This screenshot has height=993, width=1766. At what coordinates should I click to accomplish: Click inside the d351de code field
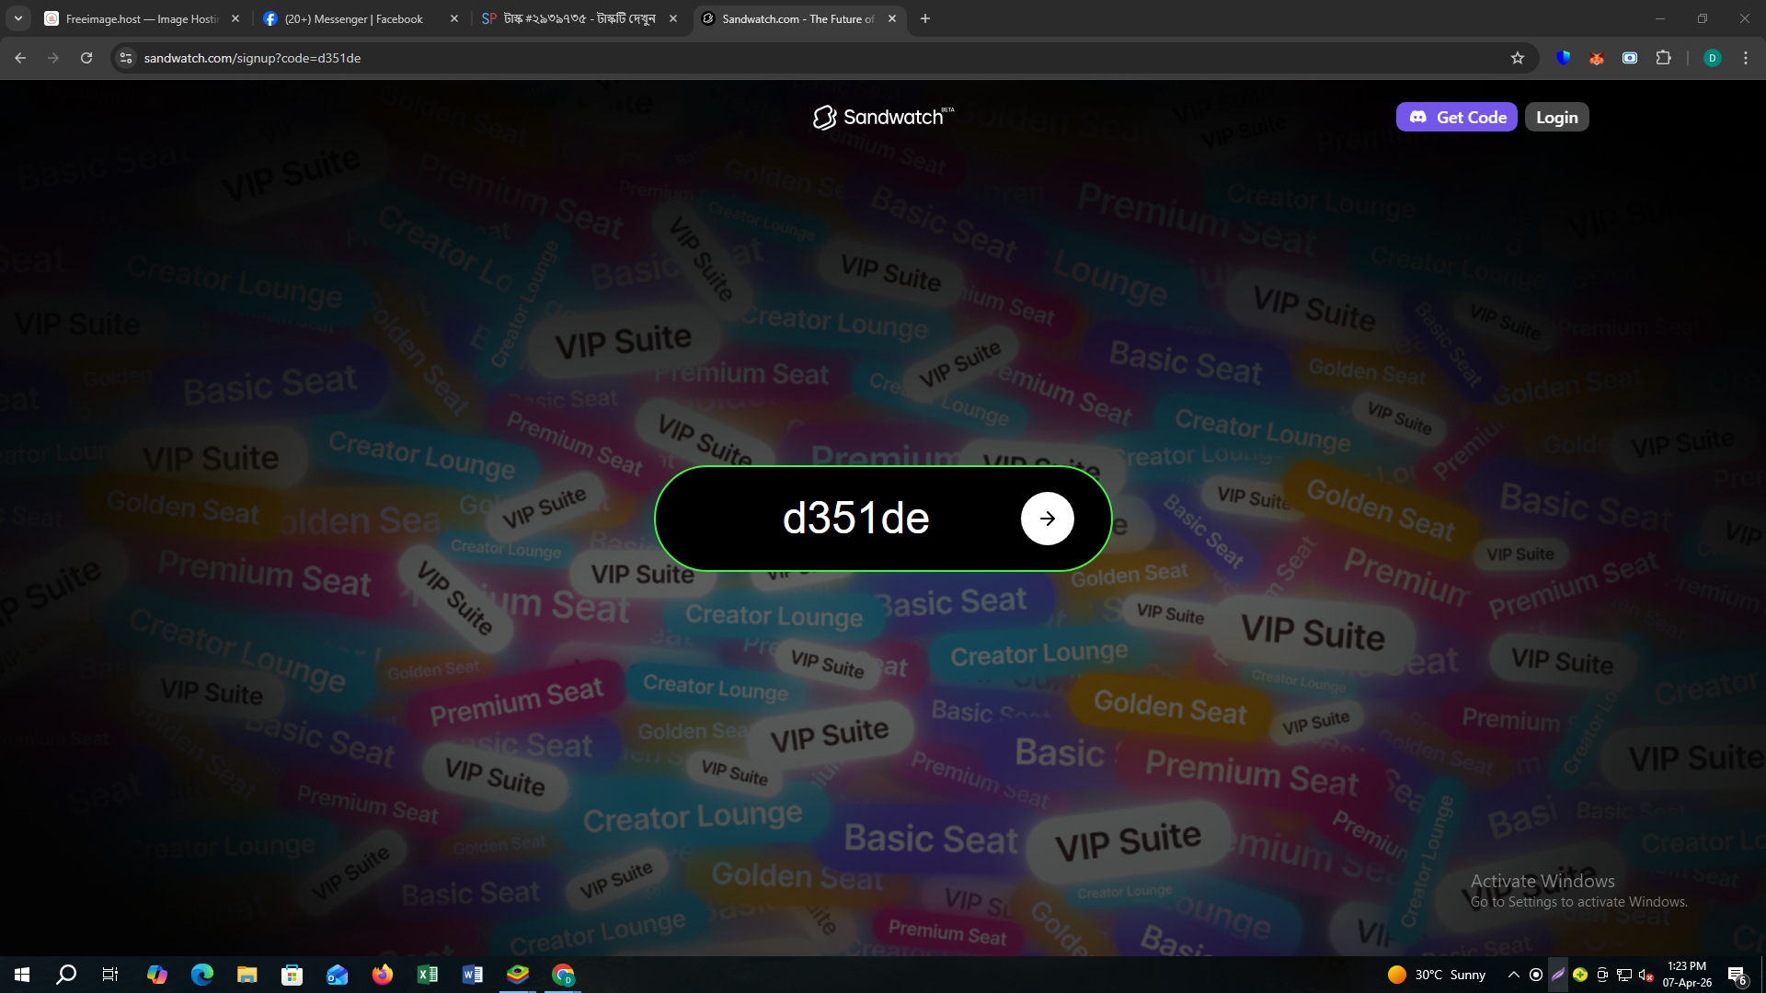click(x=855, y=519)
